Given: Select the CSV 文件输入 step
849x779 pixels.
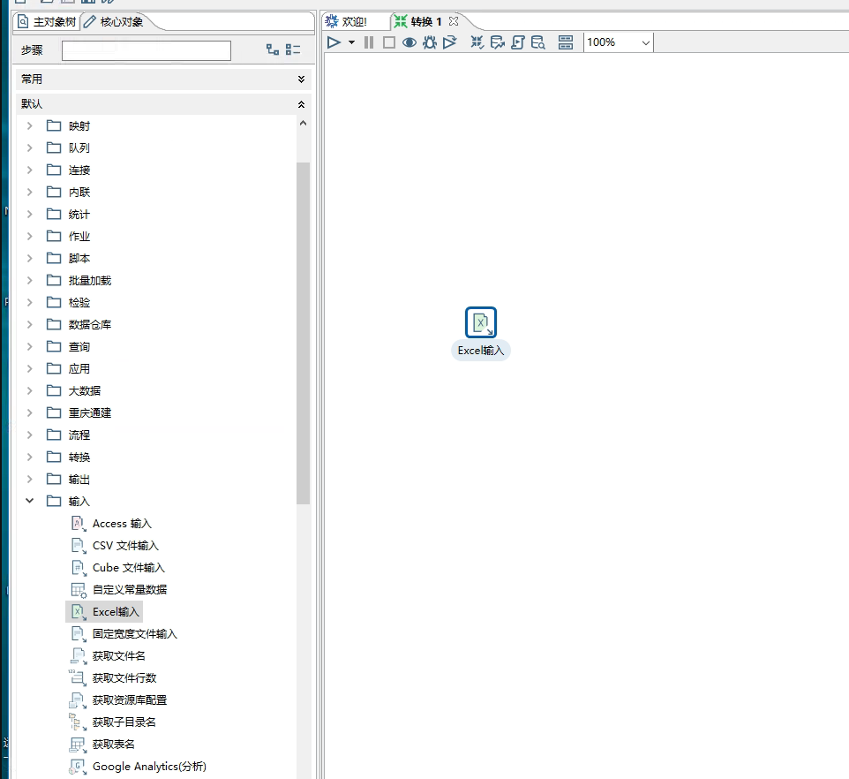Looking at the screenshot, I should [x=125, y=546].
